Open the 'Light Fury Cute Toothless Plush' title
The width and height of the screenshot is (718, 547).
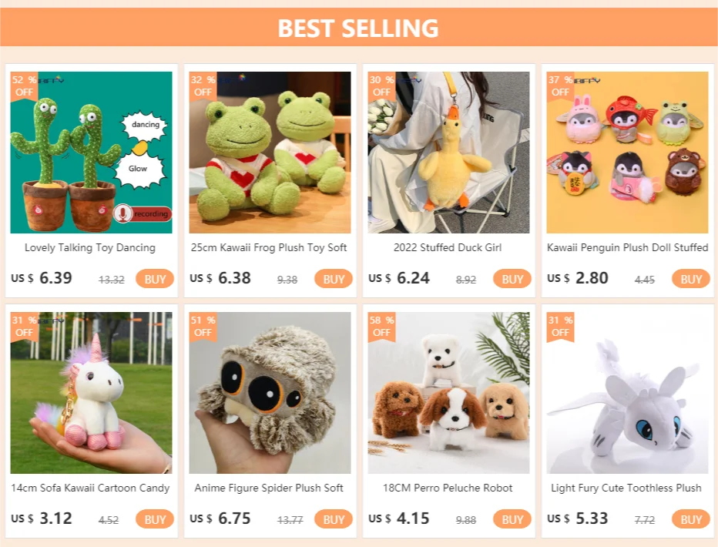click(626, 488)
